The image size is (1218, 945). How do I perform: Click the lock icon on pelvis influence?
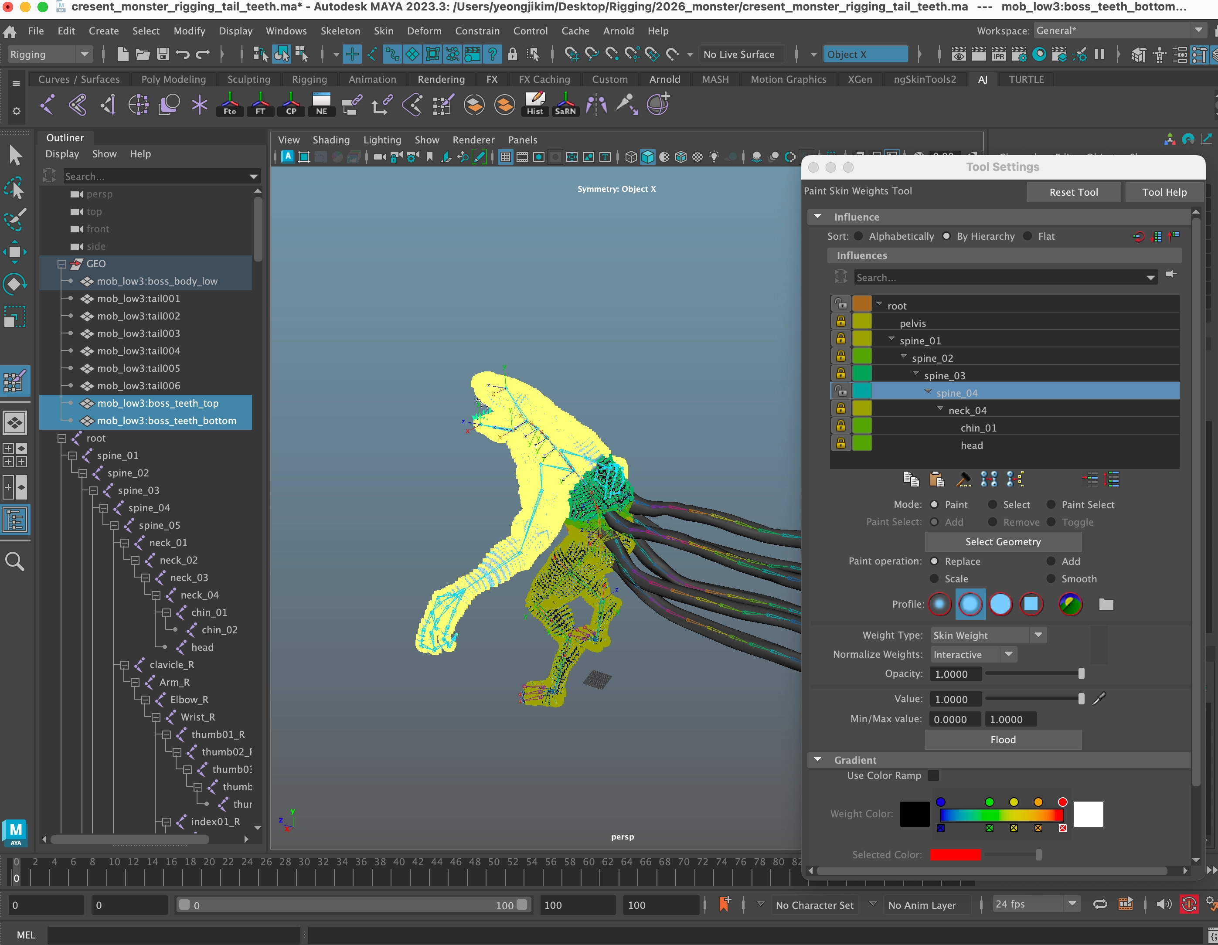(x=840, y=322)
